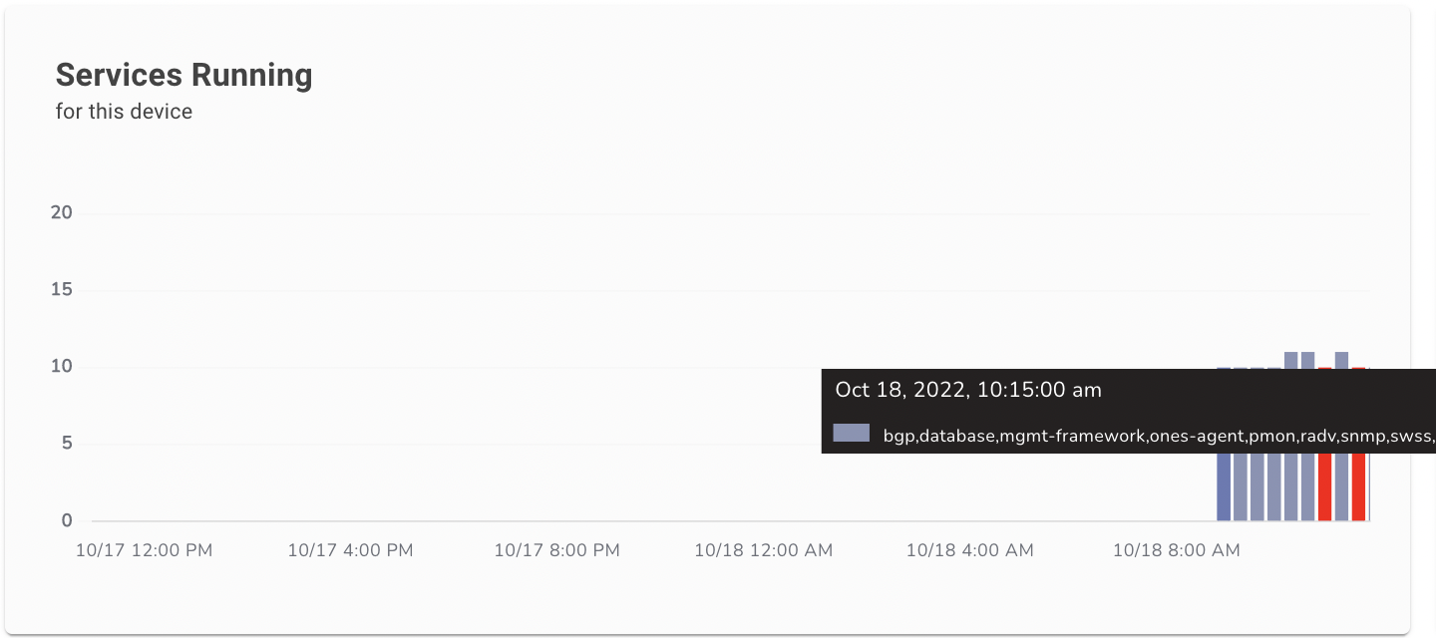Click the y-axis label 0
1436x638 pixels.
tap(67, 520)
